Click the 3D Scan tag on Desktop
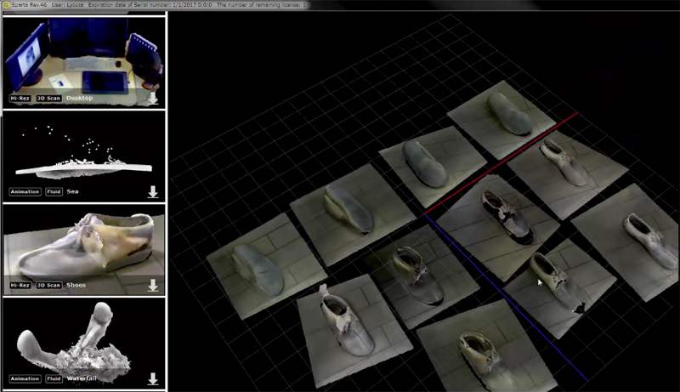Screen dimensions: 680x392 tap(48, 99)
